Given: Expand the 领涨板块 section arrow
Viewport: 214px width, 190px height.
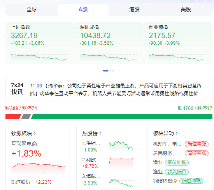Looking at the screenshot, I should (35, 133).
